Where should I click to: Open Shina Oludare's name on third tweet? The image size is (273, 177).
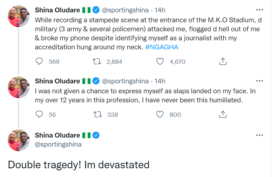[x=57, y=135]
